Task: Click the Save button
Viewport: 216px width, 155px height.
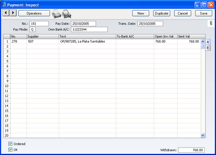Action: [203, 13]
